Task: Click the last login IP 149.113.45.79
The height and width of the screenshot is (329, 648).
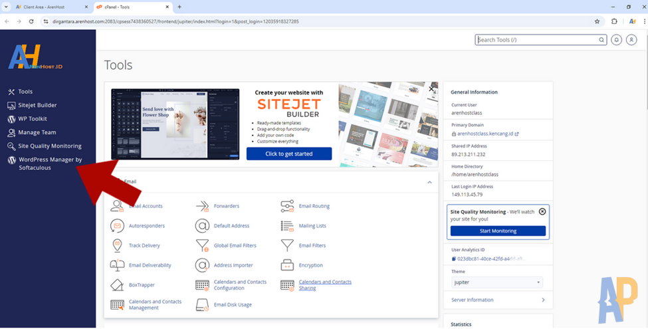Action: pyautogui.click(x=467, y=195)
